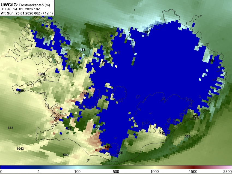This screenshot has height=174, width=232.
Task: Select the map value 1315
Action: coord(85,93)
